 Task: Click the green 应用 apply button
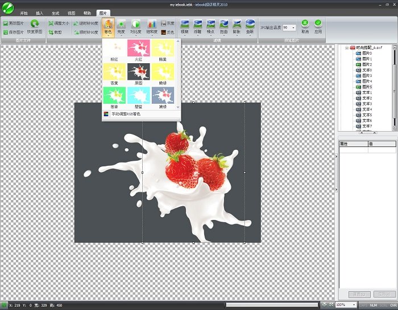[318, 26]
